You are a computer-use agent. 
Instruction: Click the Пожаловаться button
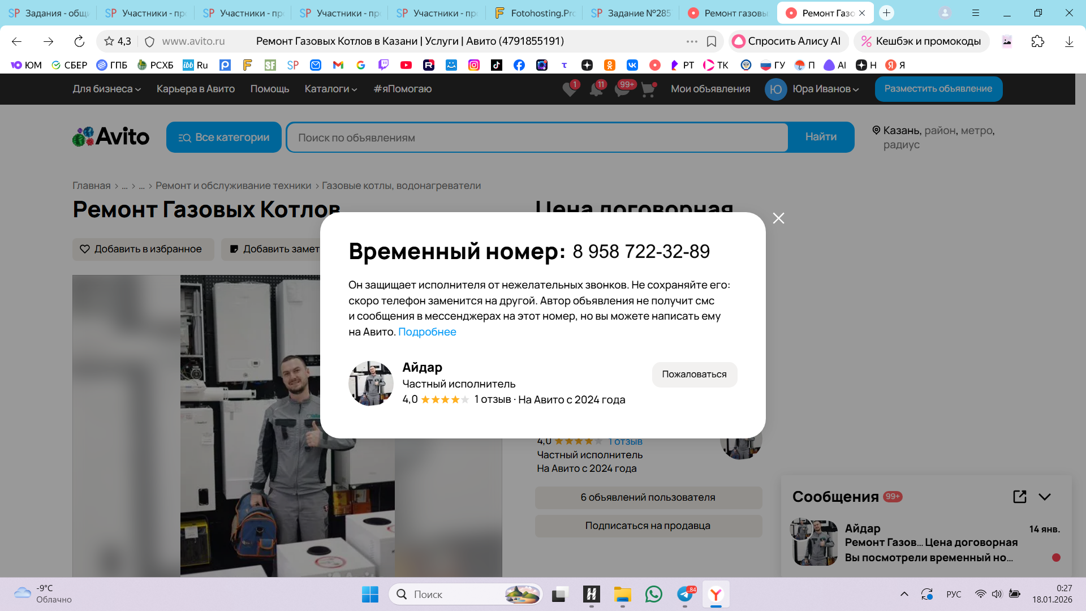point(694,375)
